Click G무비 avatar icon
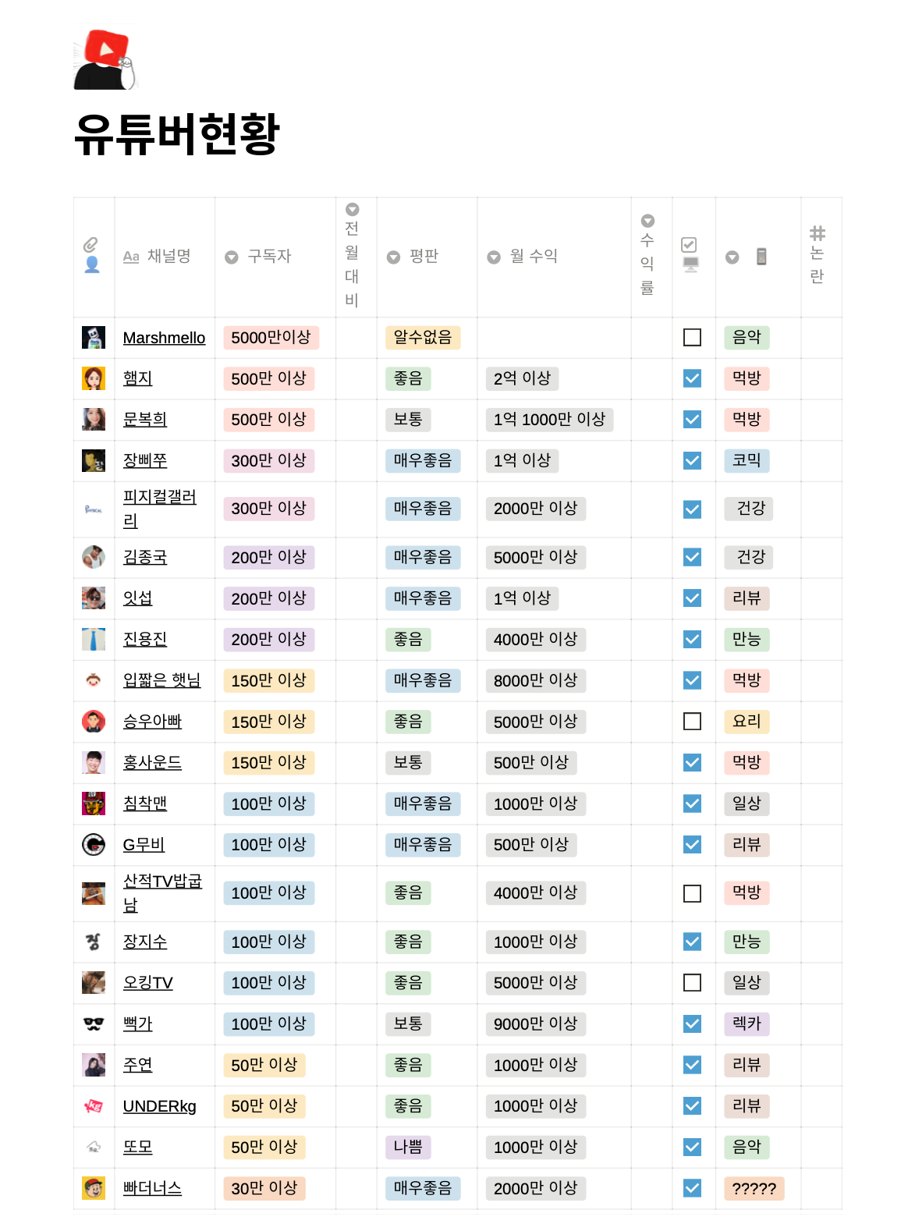This screenshot has width=908, height=1231. tap(94, 845)
